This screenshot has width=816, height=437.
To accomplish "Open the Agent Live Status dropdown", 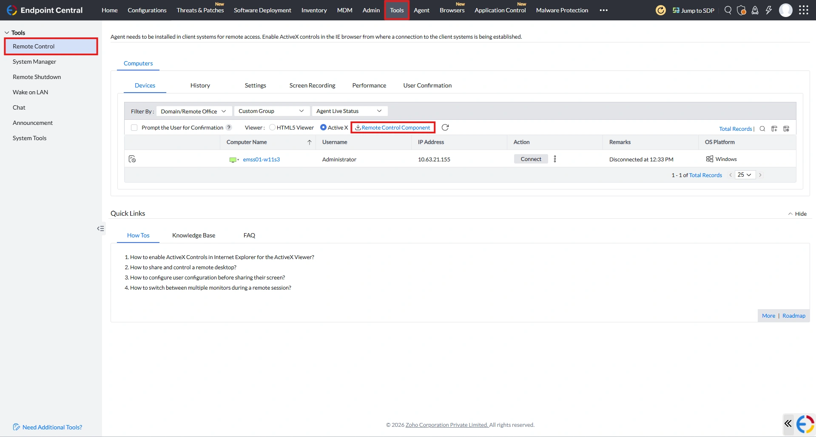I will 350,111.
